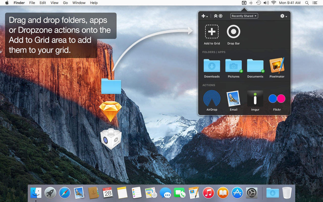Click the Dropzone menu bar icon
323x202 pixels.
click(x=244, y=3)
